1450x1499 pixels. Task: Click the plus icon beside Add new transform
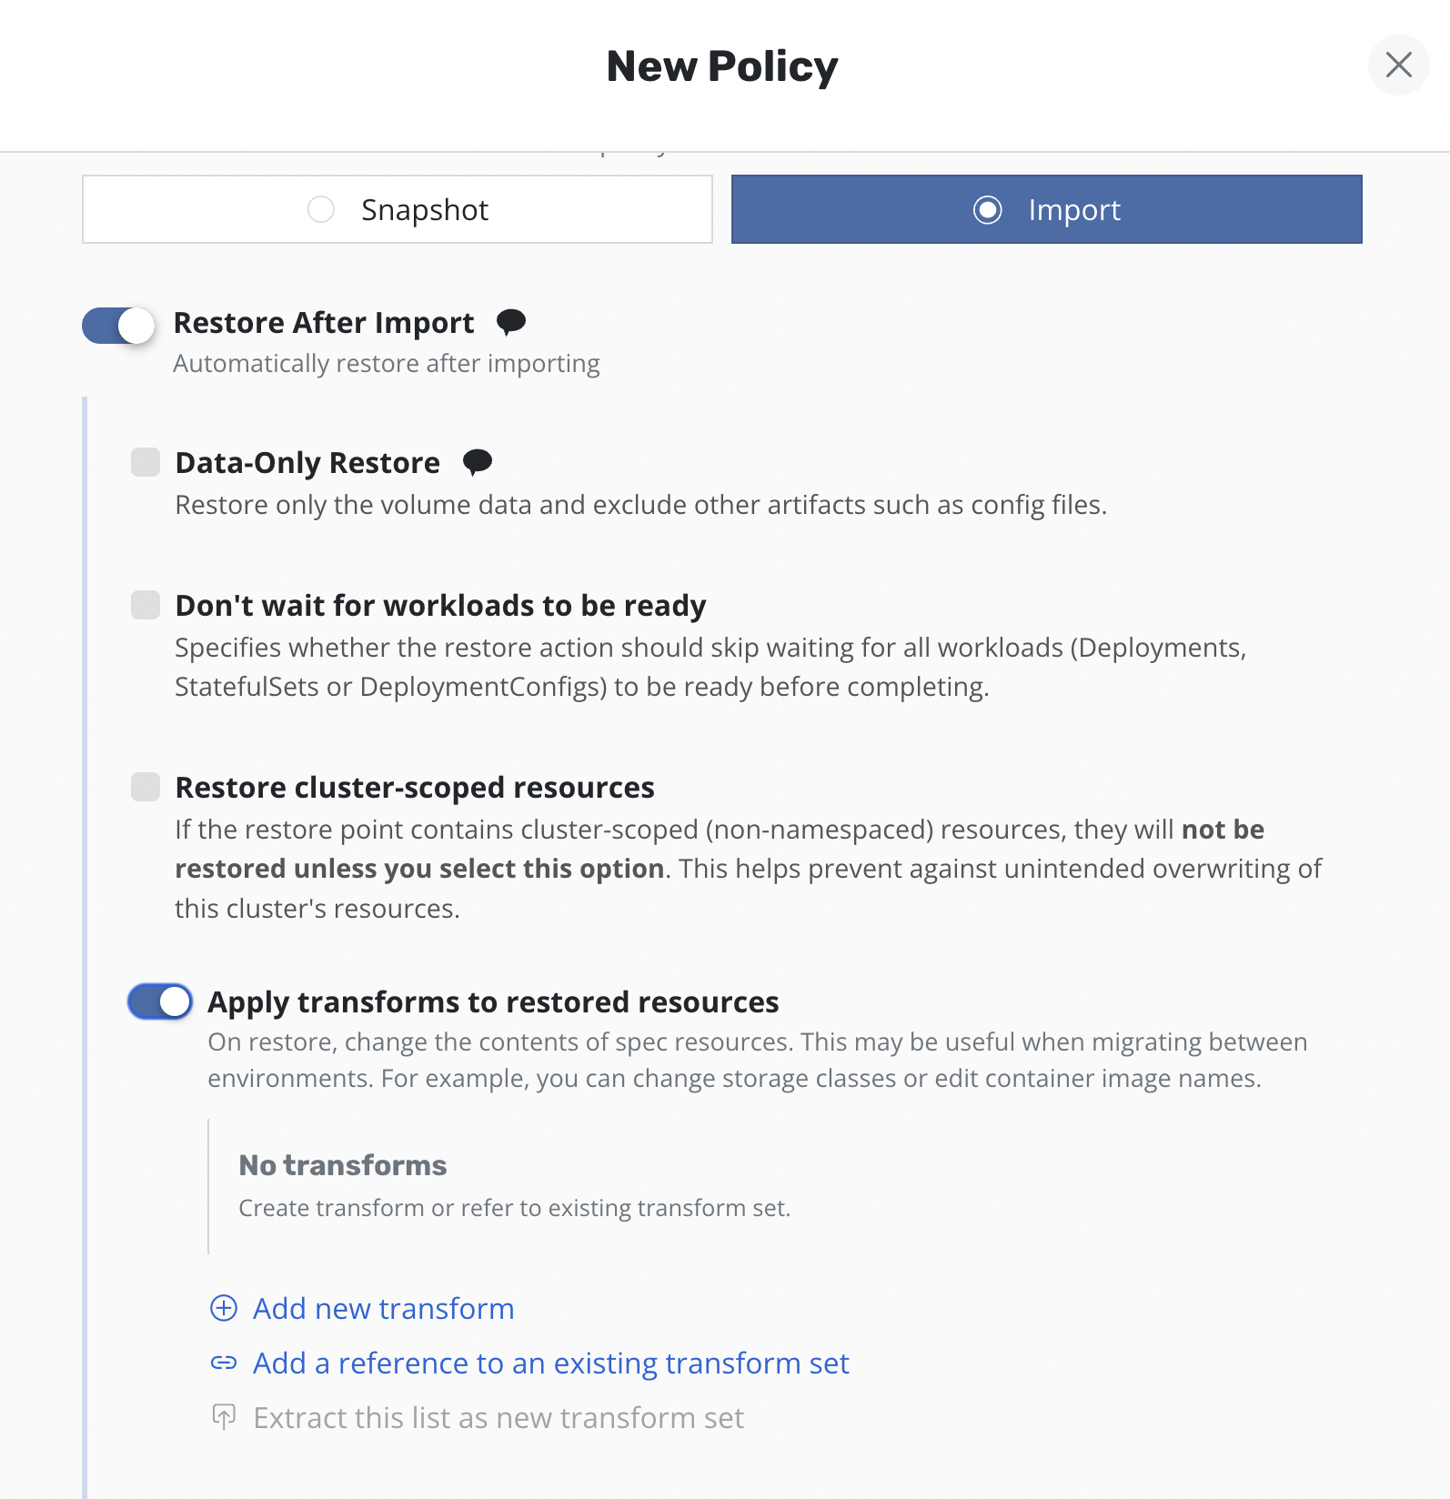pyautogui.click(x=224, y=1308)
